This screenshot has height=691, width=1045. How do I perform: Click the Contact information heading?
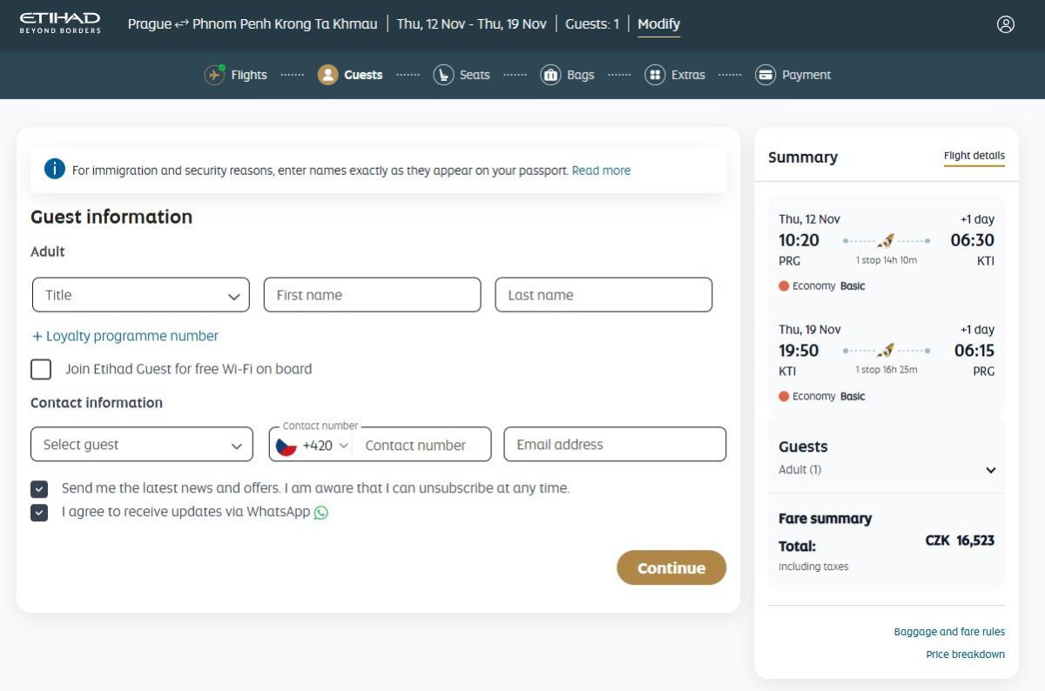(x=97, y=403)
